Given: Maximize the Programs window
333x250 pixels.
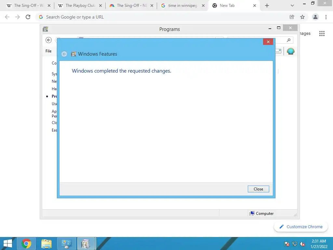Looking at the screenshot, I should pyautogui.click(x=279, y=28).
